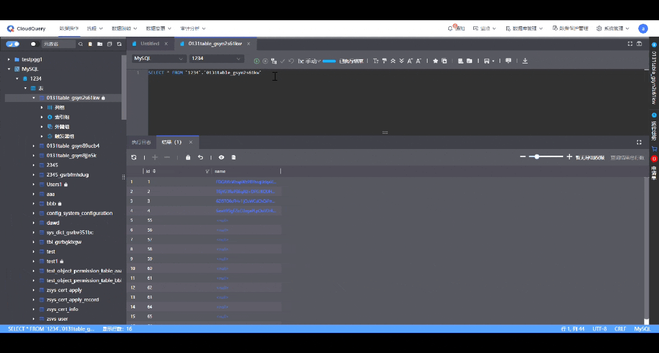
Task: Collapse the 0131table_gsyn2s61kw table node
Action: 34,98
